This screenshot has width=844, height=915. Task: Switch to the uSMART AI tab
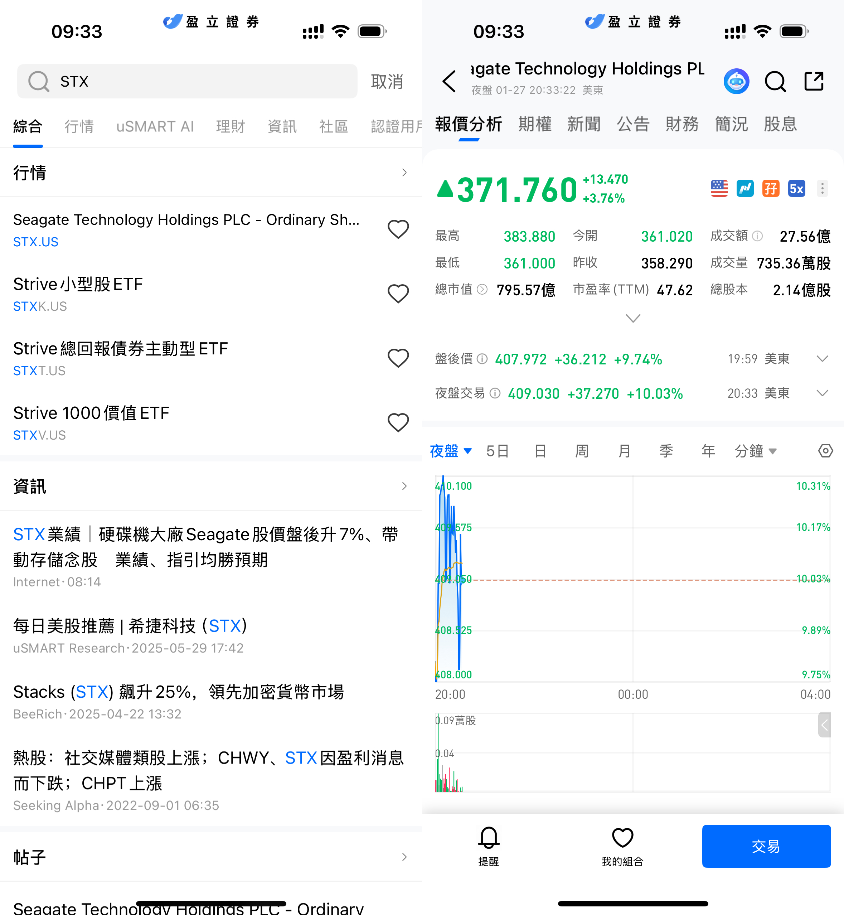tap(155, 126)
